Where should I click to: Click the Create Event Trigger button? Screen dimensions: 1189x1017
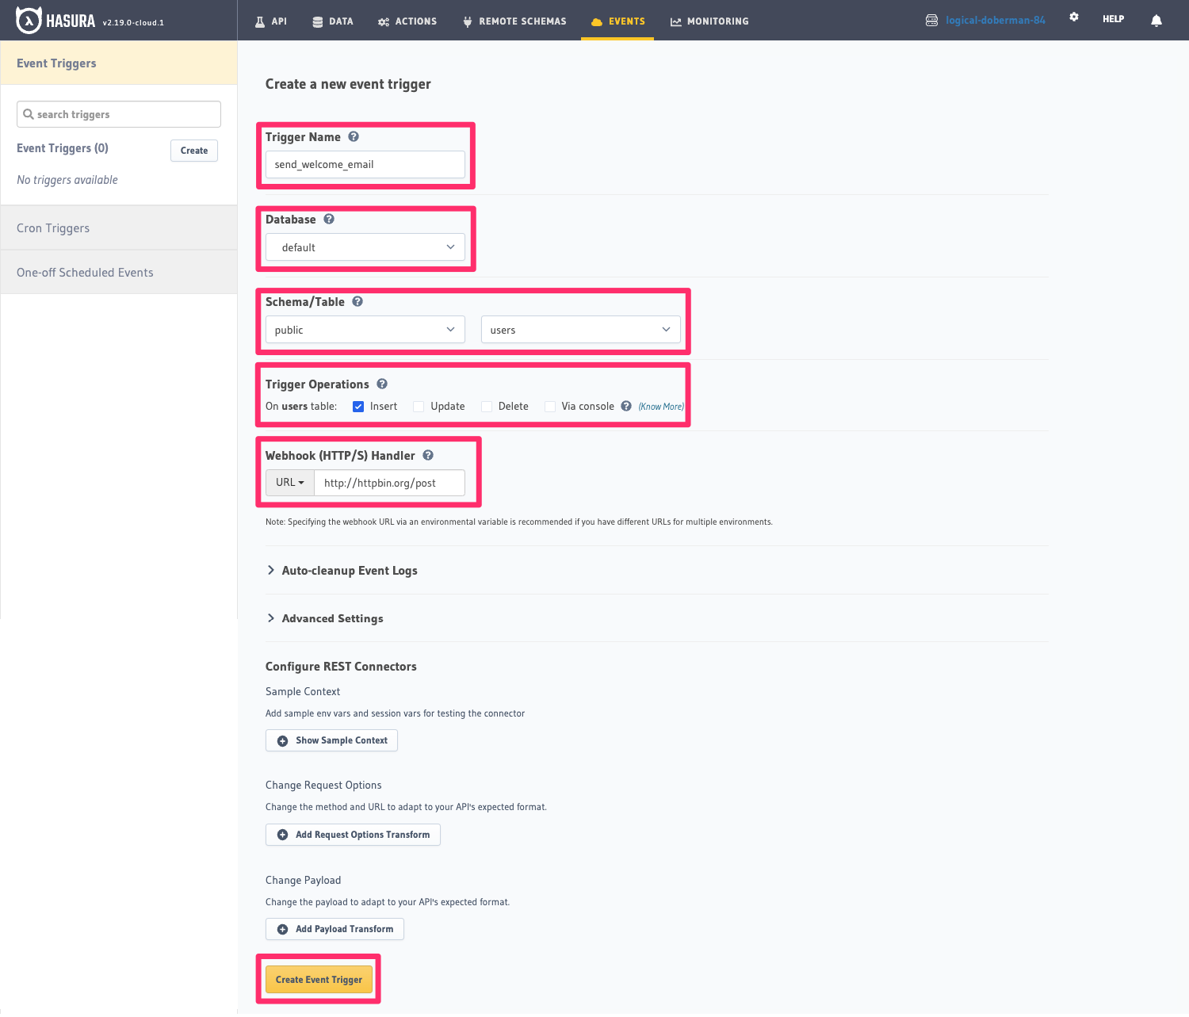pos(319,979)
